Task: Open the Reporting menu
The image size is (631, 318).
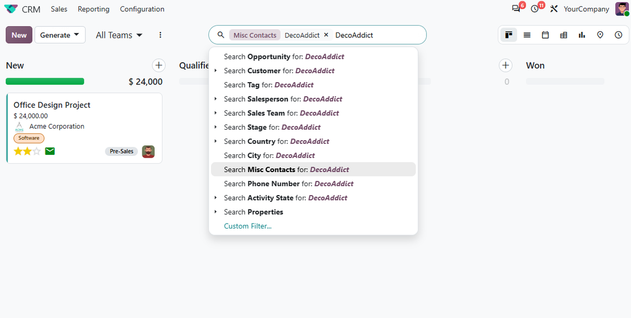Action: 93,9
